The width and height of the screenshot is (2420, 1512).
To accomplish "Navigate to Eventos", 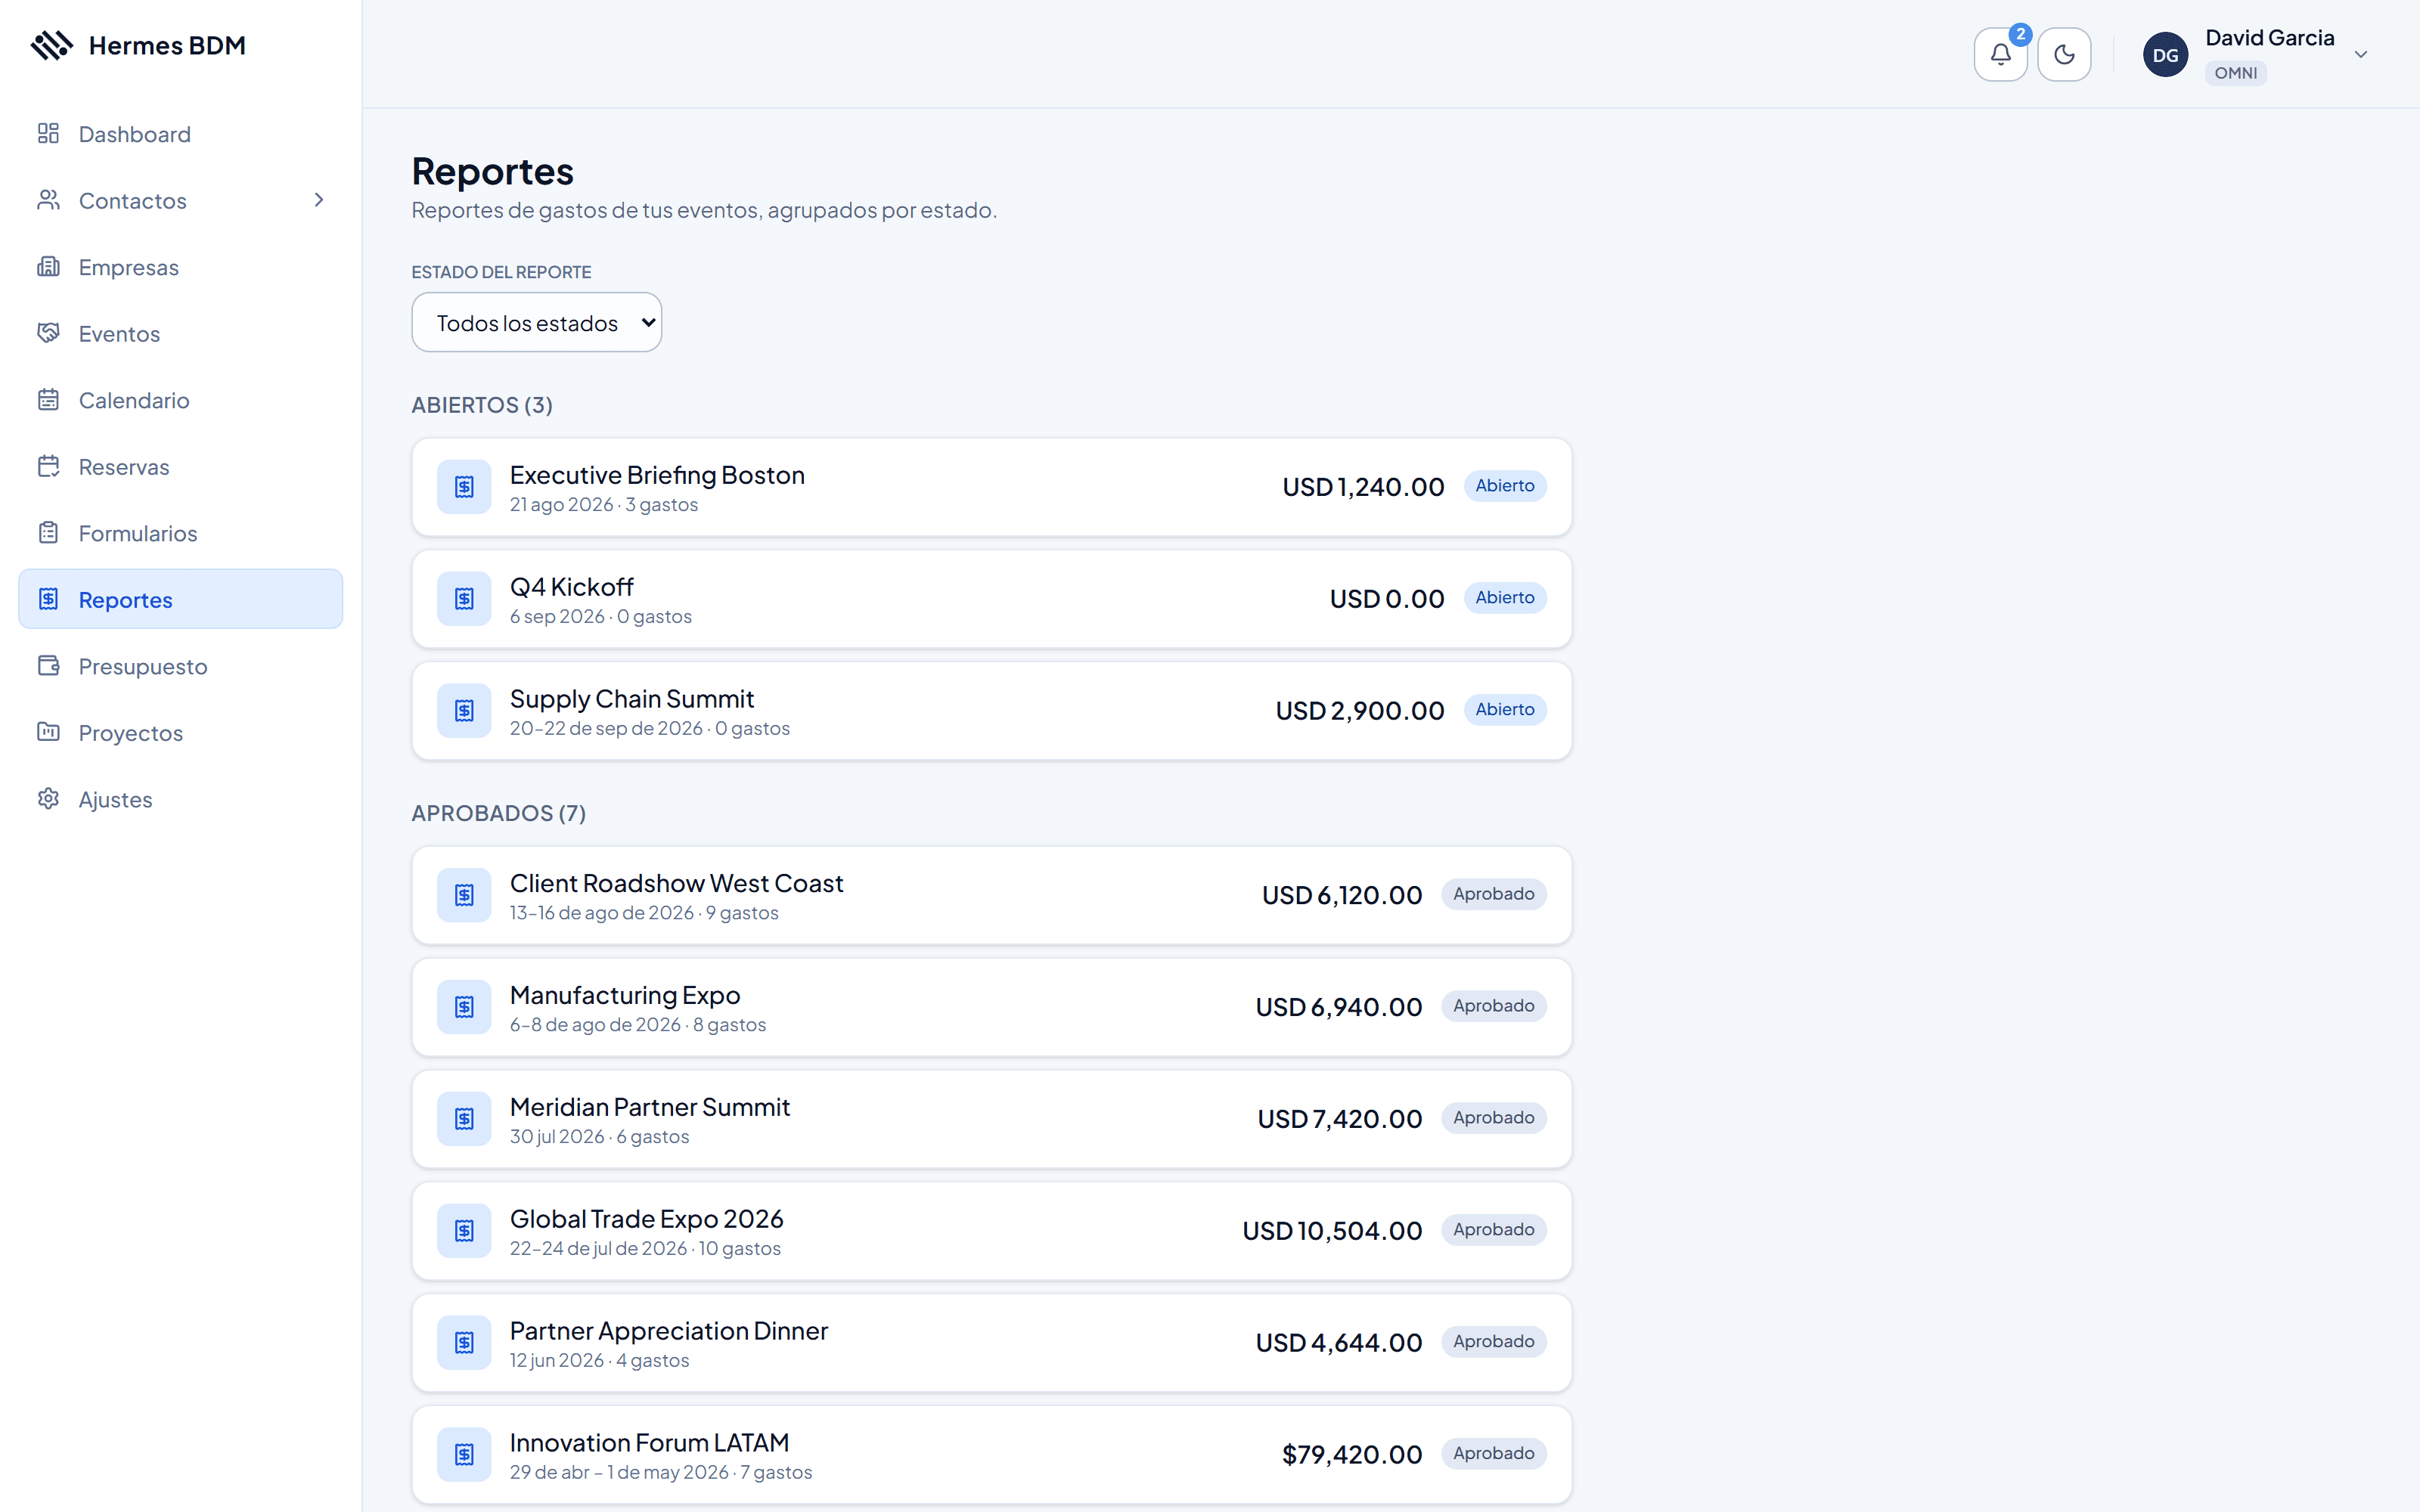I will click(181, 333).
